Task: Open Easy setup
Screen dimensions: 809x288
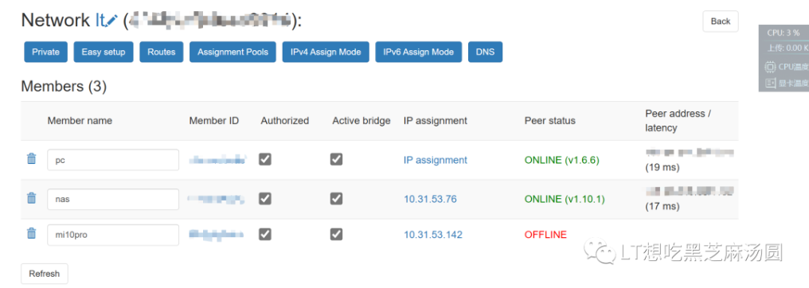Action: 104,52
